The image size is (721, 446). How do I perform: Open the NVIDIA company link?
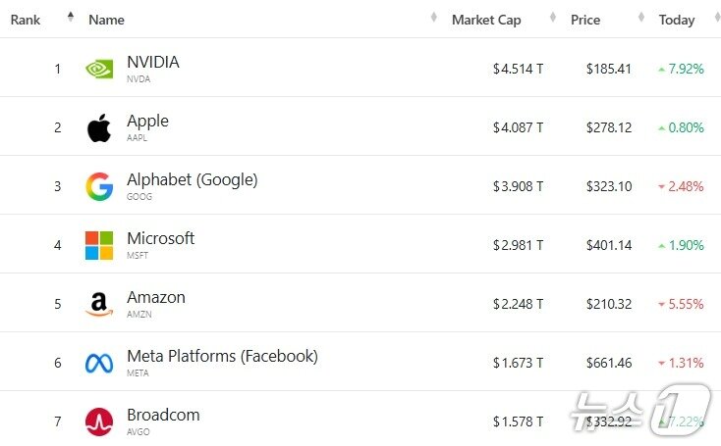click(x=153, y=63)
